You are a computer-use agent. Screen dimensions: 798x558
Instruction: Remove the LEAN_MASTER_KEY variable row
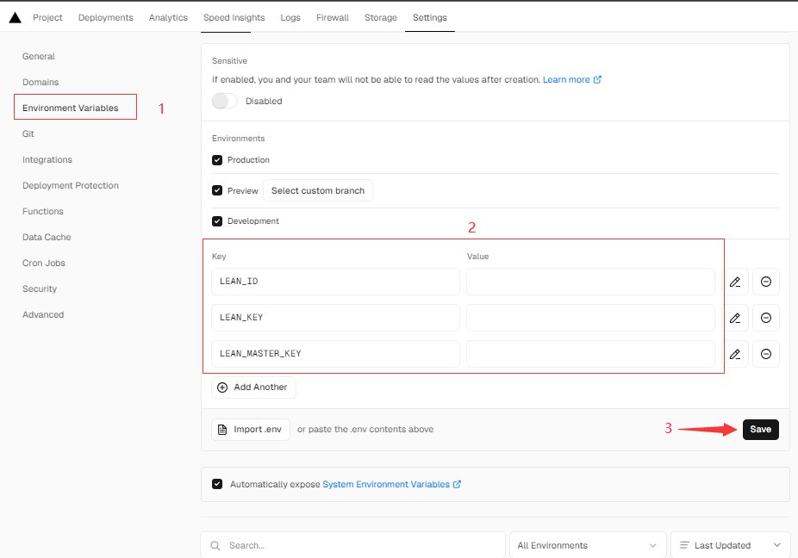coord(766,354)
